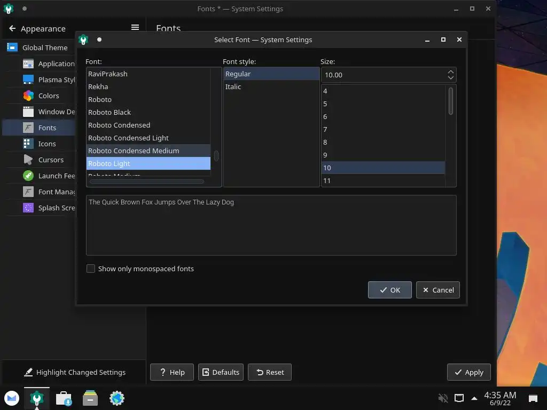Click the font list vertical scrollbar
Viewport: 547px width, 410px height.
tap(216, 155)
